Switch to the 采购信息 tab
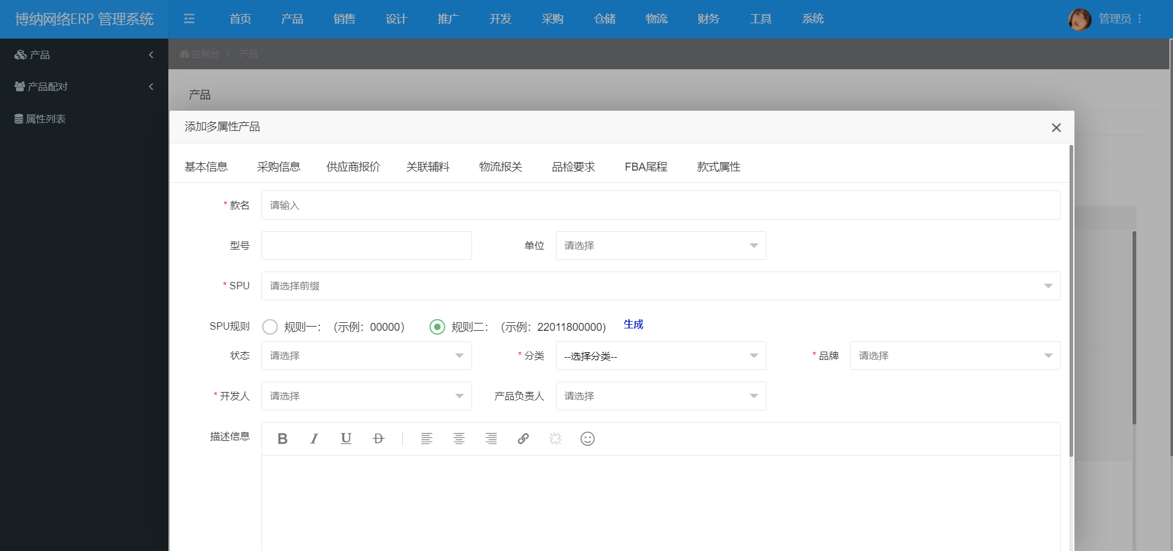1173x551 pixels. [279, 167]
